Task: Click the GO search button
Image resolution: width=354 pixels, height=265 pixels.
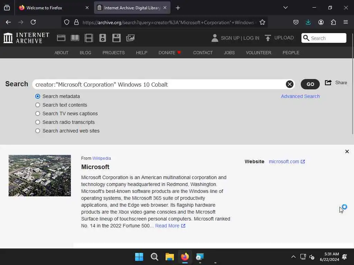Action: pyautogui.click(x=310, y=84)
